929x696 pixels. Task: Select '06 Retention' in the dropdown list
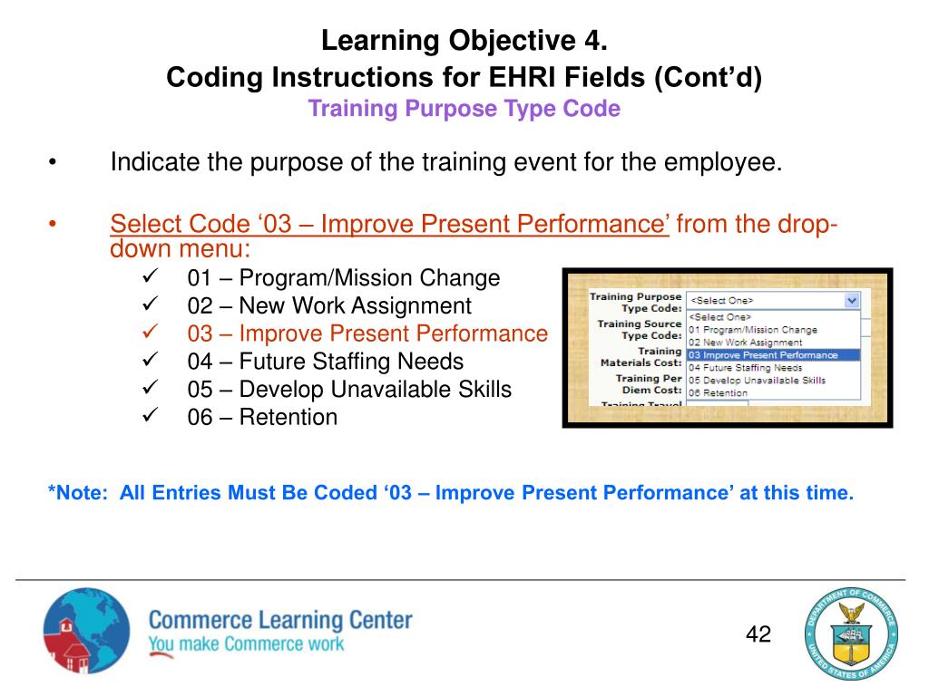coord(719,393)
